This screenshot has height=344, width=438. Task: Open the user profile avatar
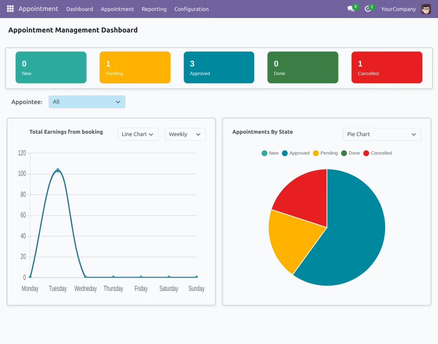pos(426,9)
